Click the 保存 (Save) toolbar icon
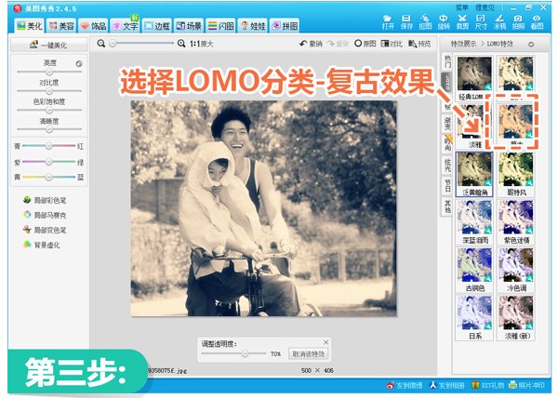The width and height of the screenshot is (558, 398). pyautogui.click(x=405, y=20)
